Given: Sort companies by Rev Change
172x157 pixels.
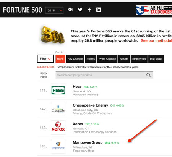Looking at the screenshot, I should 75,59.
